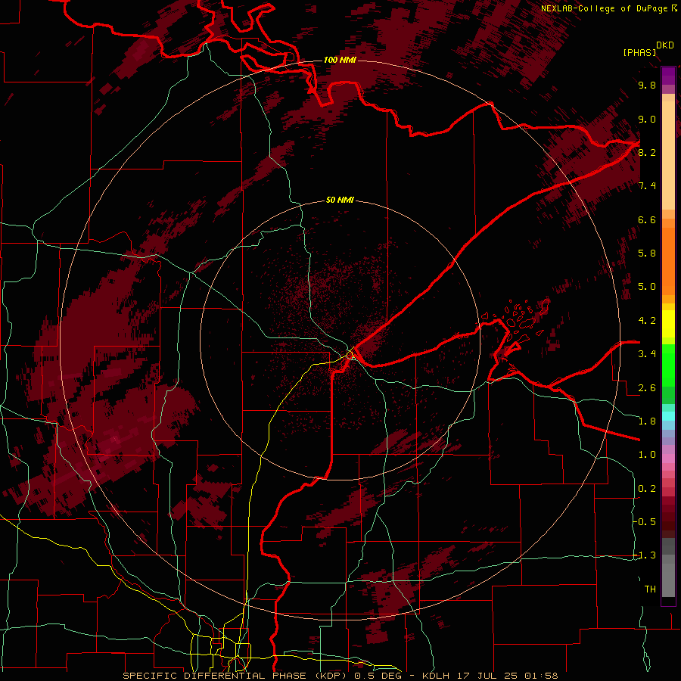Click the 1.0 value on the scale
The width and height of the screenshot is (681, 681).
point(647,455)
